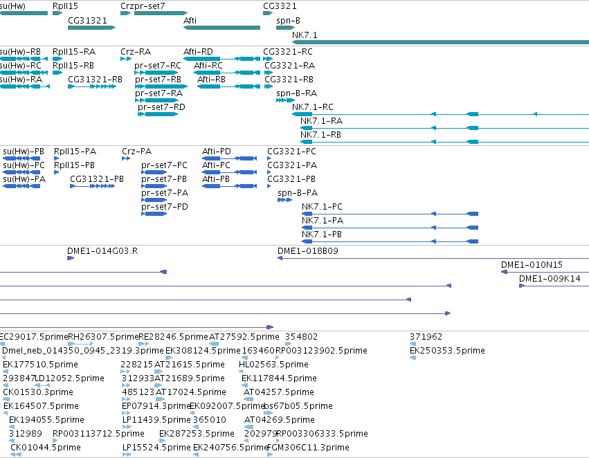Click the Afti-RB transcript label

click(x=212, y=80)
